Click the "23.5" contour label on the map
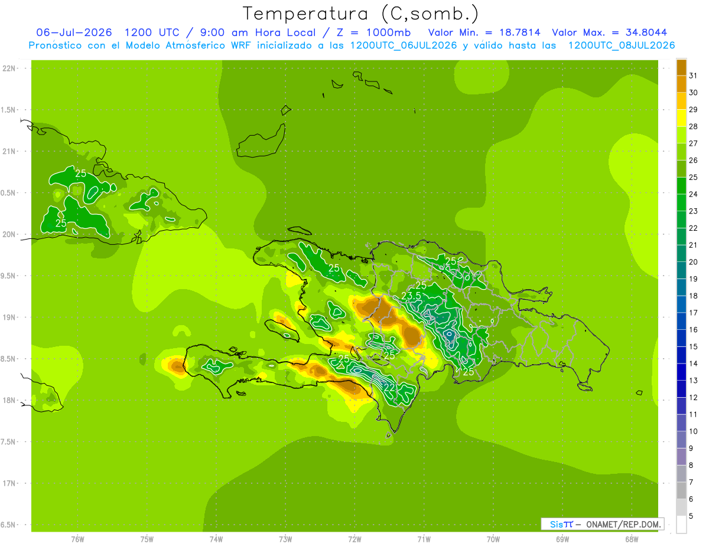Image resolution: width=709 pixels, height=547 pixels. [x=411, y=296]
